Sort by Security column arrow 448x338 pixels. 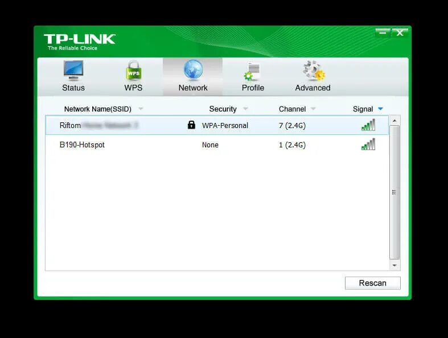[x=245, y=109]
